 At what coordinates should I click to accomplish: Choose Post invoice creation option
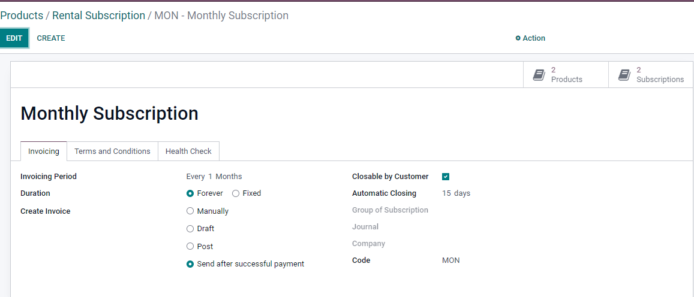pyautogui.click(x=190, y=246)
